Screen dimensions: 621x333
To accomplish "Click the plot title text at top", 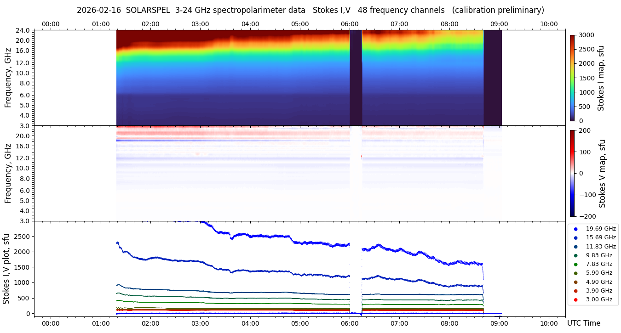I will point(310,10).
